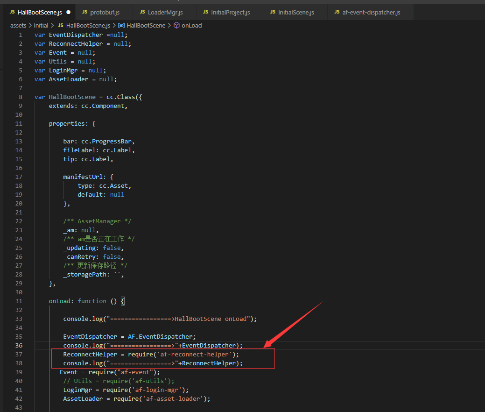Click the HallBootScene symbol breadcrumb
Image resolution: width=485 pixels, height=412 pixels.
click(146, 25)
